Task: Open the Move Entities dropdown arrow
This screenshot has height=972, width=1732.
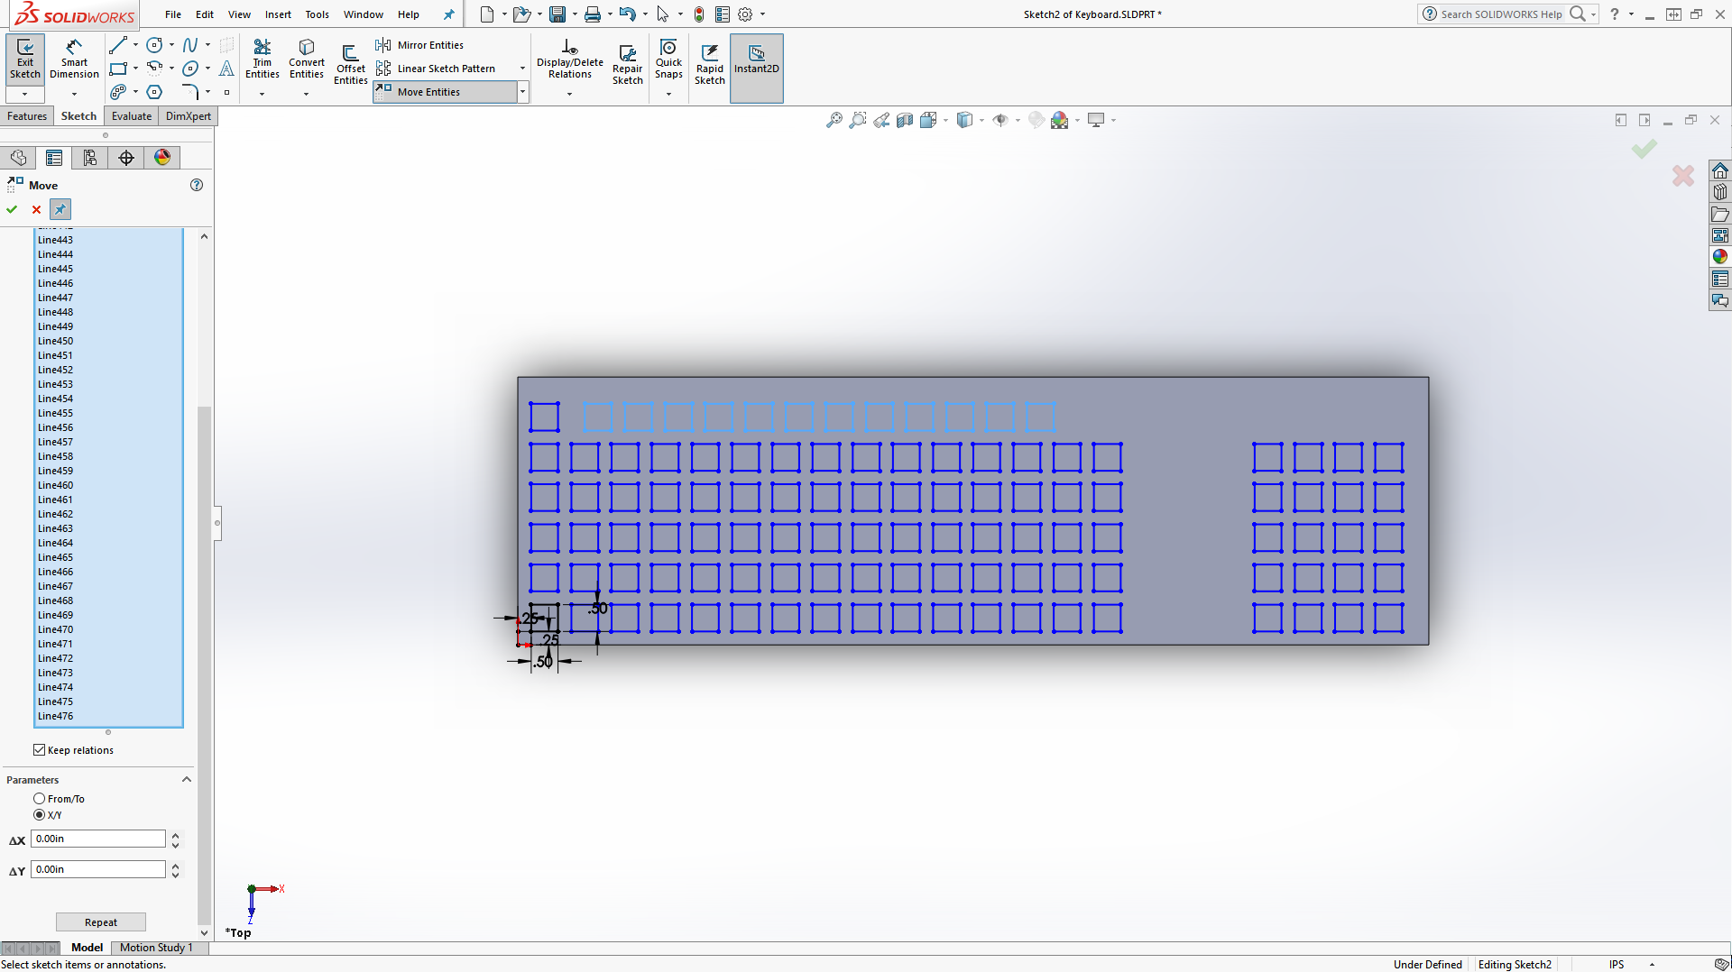Action: click(x=522, y=92)
